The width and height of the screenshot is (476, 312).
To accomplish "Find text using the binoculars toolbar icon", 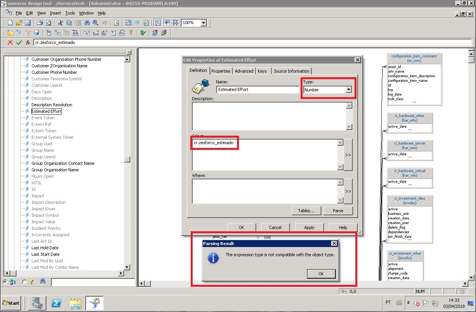I will pyautogui.click(x=86, y=23).
